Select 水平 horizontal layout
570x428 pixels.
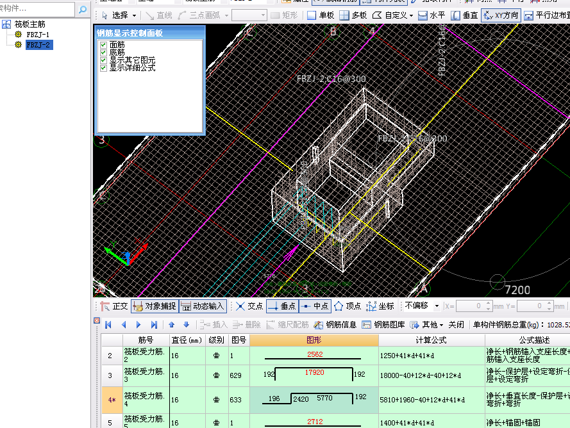click(x=432, y=15)
